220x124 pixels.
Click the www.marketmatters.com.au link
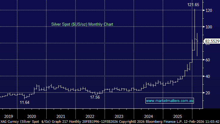click(x=170, y=100)
